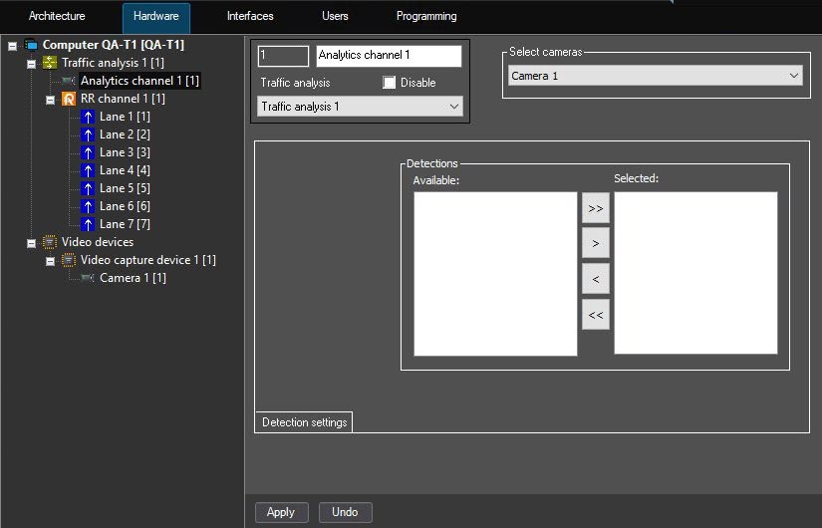Screen dimensions: 822x528
Task: Click the move all right >> button
Action: point(595,208)
